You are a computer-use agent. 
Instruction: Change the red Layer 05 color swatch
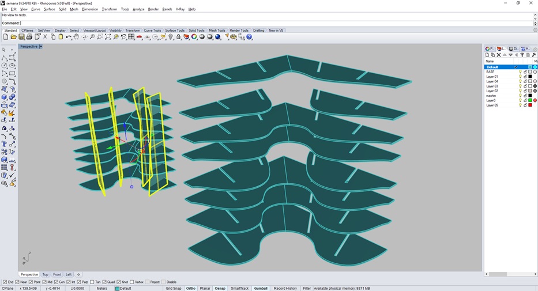tap(530, 105)
